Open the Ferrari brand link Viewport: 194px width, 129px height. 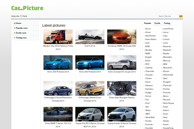pos(148,96)
